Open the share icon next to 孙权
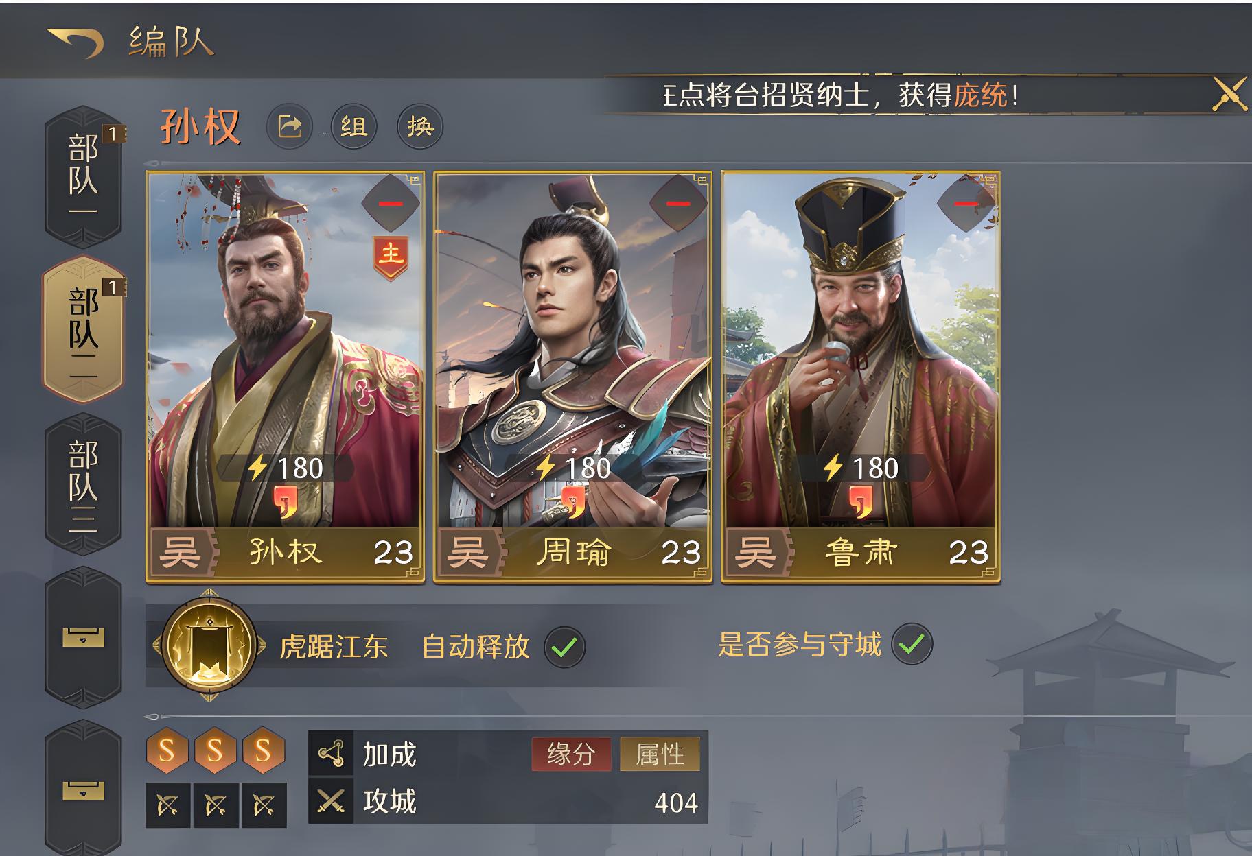The width and height of the screenshot is (1252, 856). 289,126
